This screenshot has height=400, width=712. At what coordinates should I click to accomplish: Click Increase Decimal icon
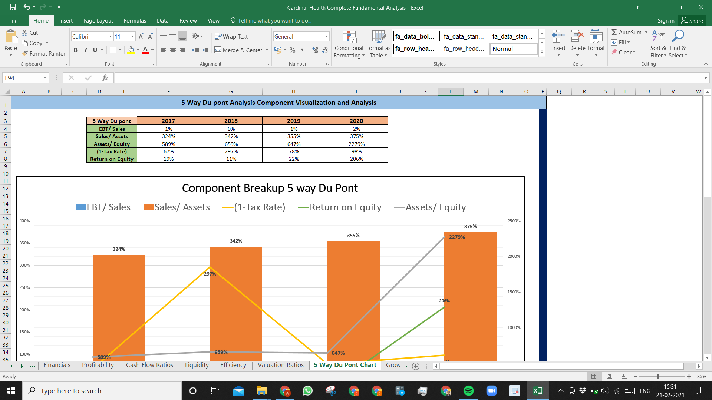pos(315,50)
